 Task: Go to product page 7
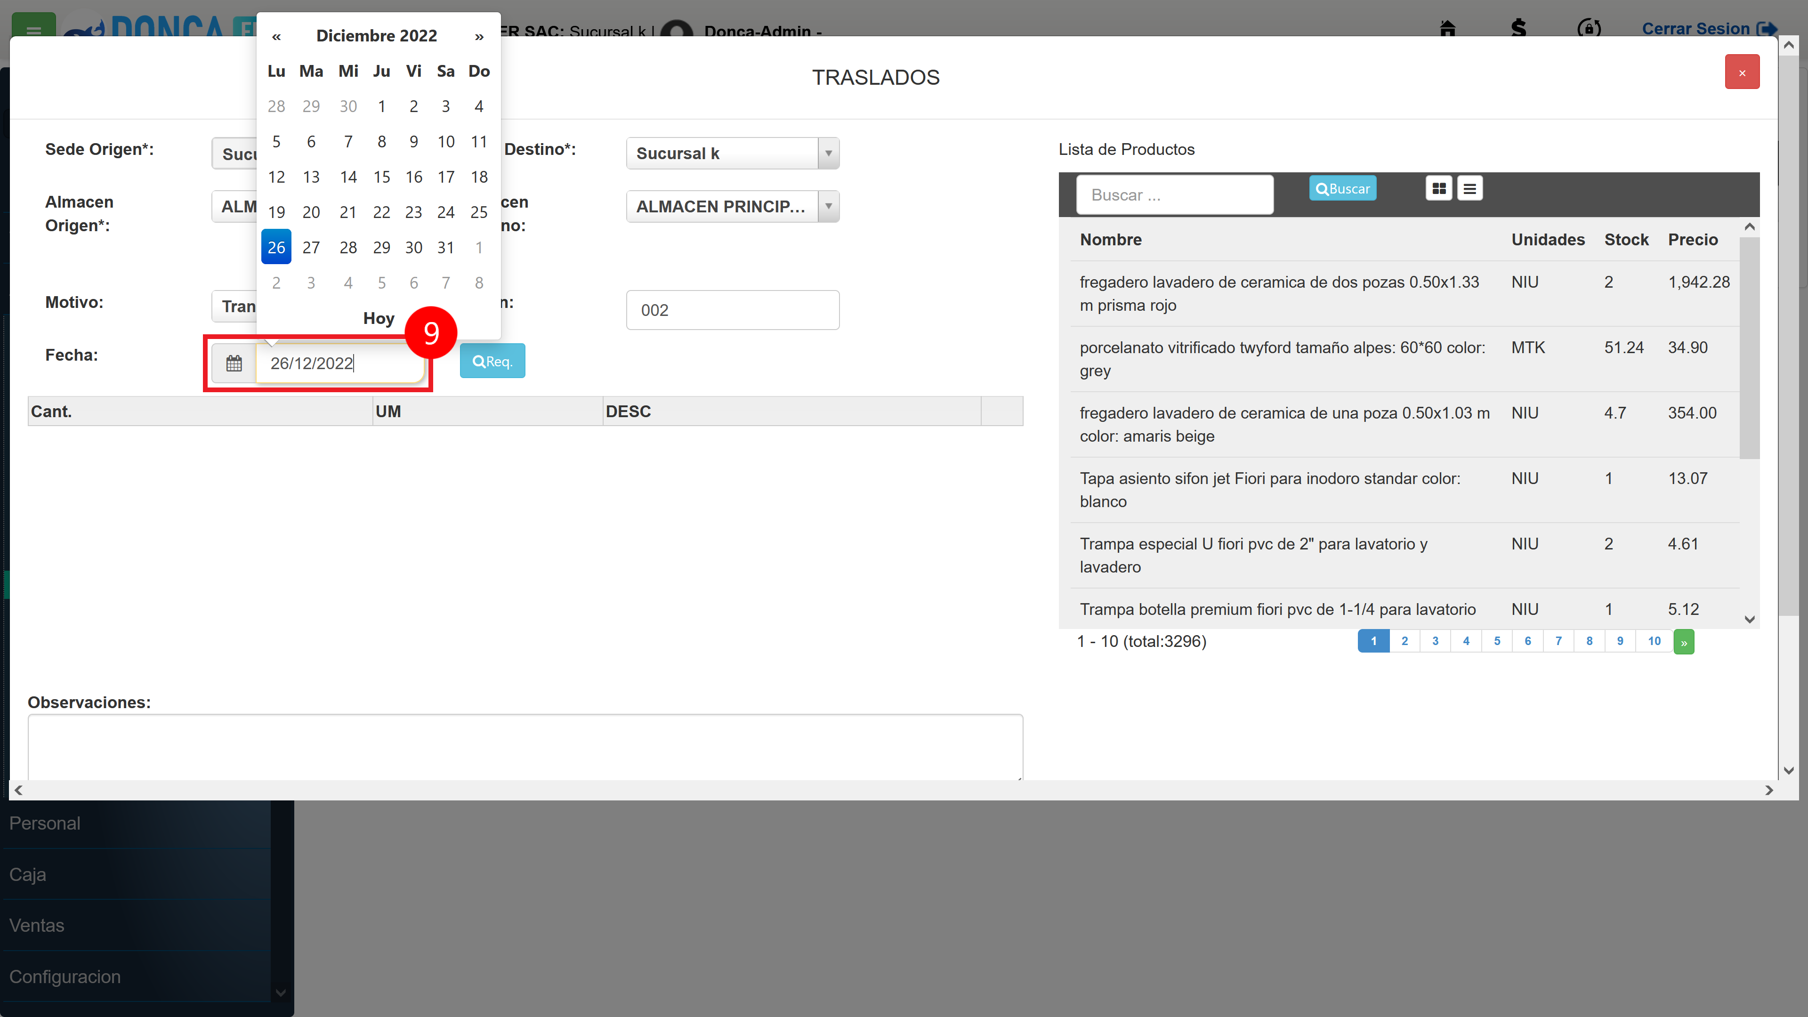click(1559, 641)
